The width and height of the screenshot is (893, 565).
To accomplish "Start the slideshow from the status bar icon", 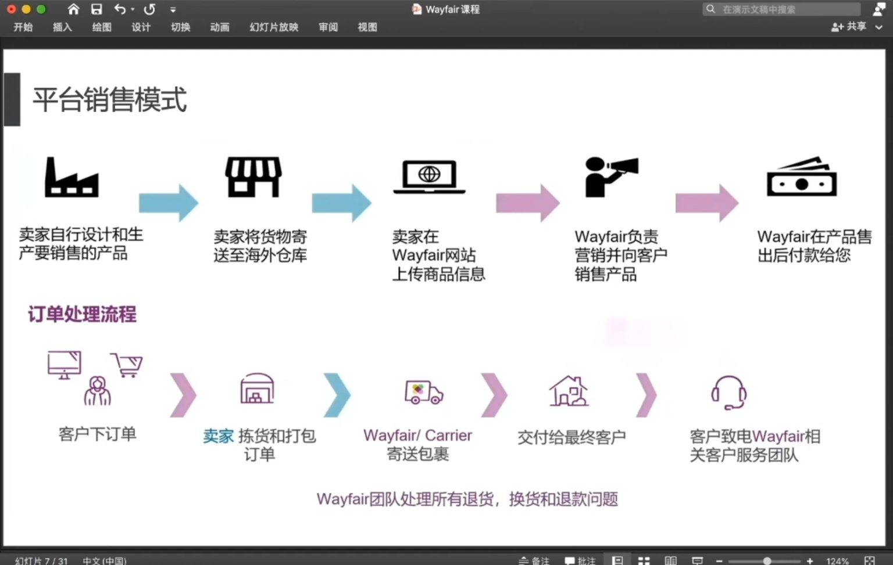I will click(x=697, y=560).
